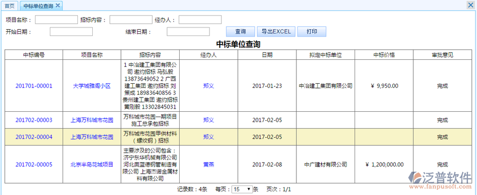Focus the 项目名称 input field

point(57,20)
